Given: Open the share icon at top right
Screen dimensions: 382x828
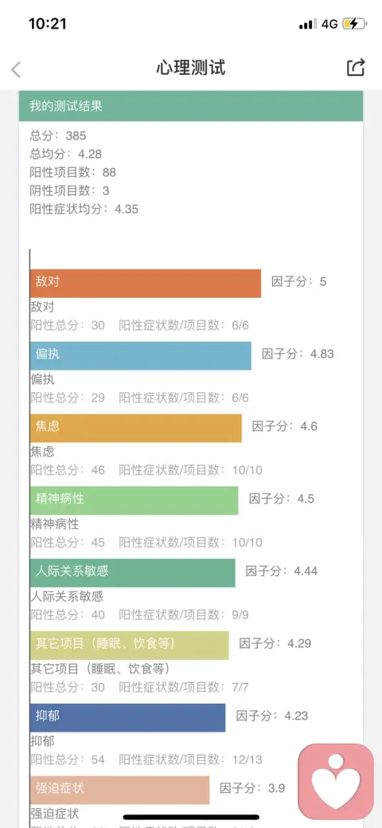Looking at the screenshot, I should pyautogui.click(x=356, y=68).
